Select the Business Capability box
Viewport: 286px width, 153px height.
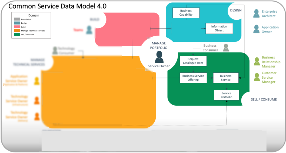186,13
